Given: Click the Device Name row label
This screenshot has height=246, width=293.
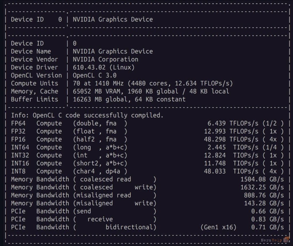Looking at the screenshot, I should [x=31, y=51].
